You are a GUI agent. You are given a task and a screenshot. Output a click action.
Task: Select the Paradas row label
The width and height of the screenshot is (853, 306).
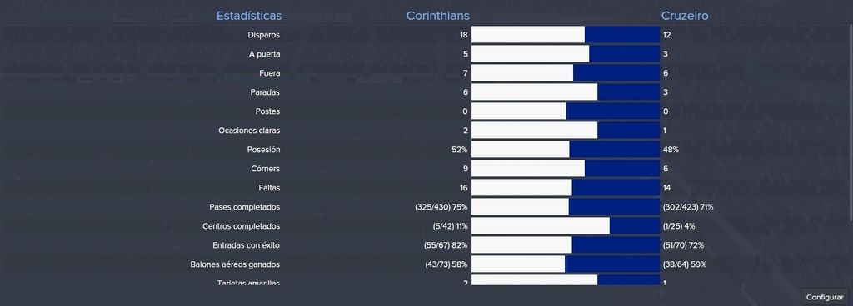point(265,92)
